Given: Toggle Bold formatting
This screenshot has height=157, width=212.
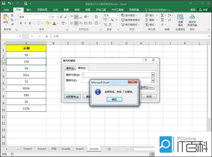Looking at the screenshot, I should tap(20, 23).
